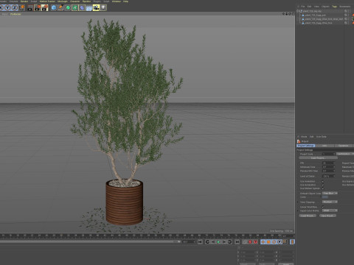Toggle the Y axis lock icon
The width and height of the screenshot is (354, 265).
[x=8, y=8]
